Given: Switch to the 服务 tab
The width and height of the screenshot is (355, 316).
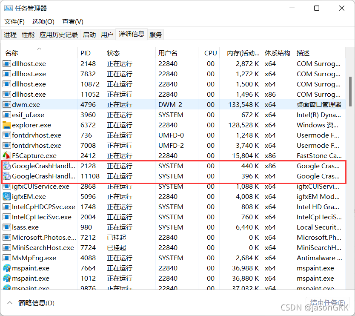Looking at the screenshot, I should pyautogui.click(x=155, y=34).
